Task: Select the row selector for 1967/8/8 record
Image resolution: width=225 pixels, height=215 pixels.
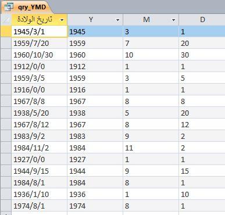Action: click(x=6, y=101)
